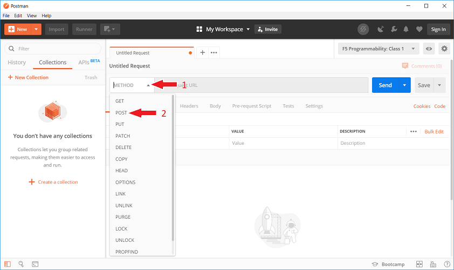The height and width of the screenshot is (270, 454).
Task: Open the New button dropdown arrow
Action: (36, 29)
